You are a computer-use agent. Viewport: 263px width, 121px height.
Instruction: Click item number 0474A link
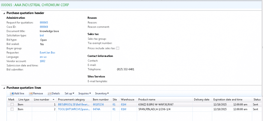(x=96, y=109)
